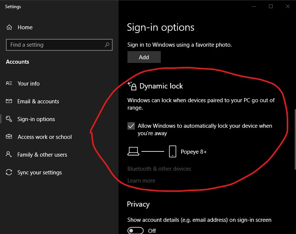Close the Settings window
This screenshot has height=234, width=296.
pos(288,6)
